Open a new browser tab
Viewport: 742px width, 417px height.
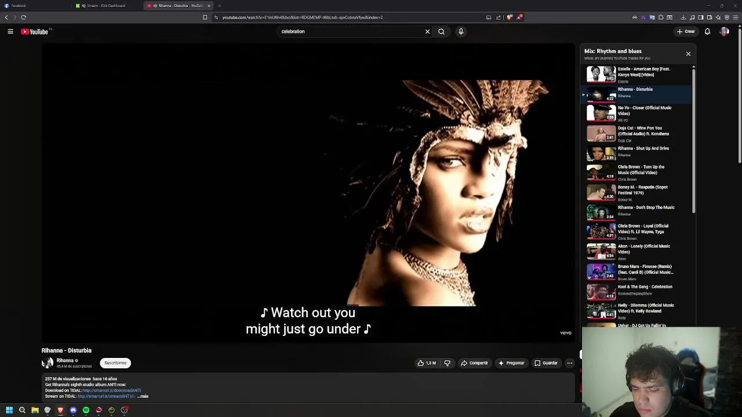(x=219, y=6)
